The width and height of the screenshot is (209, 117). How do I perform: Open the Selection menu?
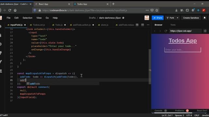27,18
